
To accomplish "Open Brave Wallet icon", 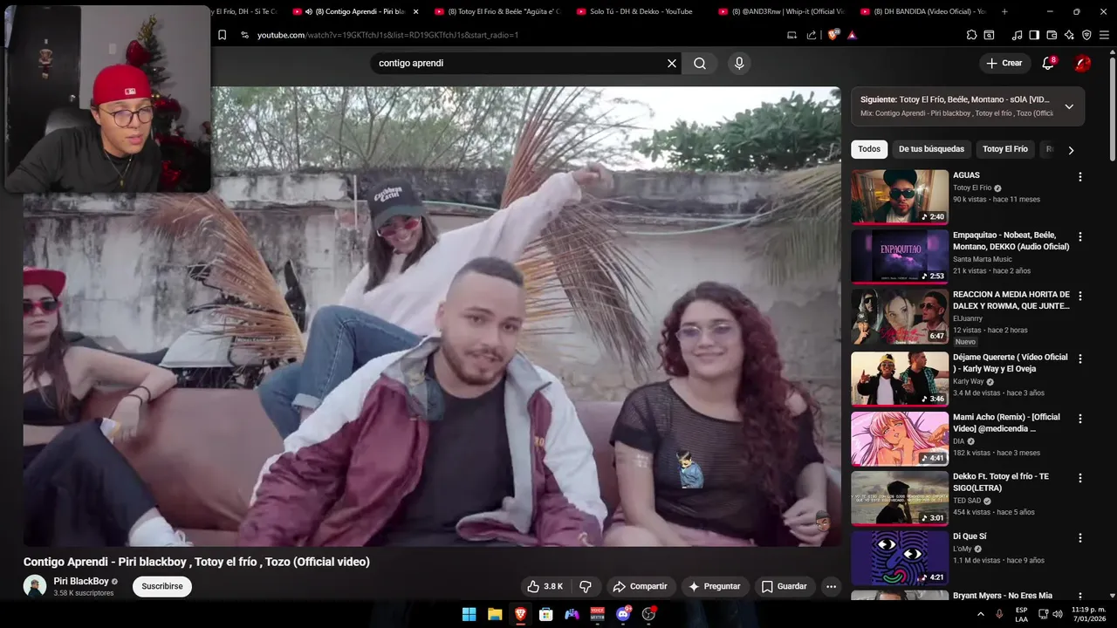I will click(1052, 35).
